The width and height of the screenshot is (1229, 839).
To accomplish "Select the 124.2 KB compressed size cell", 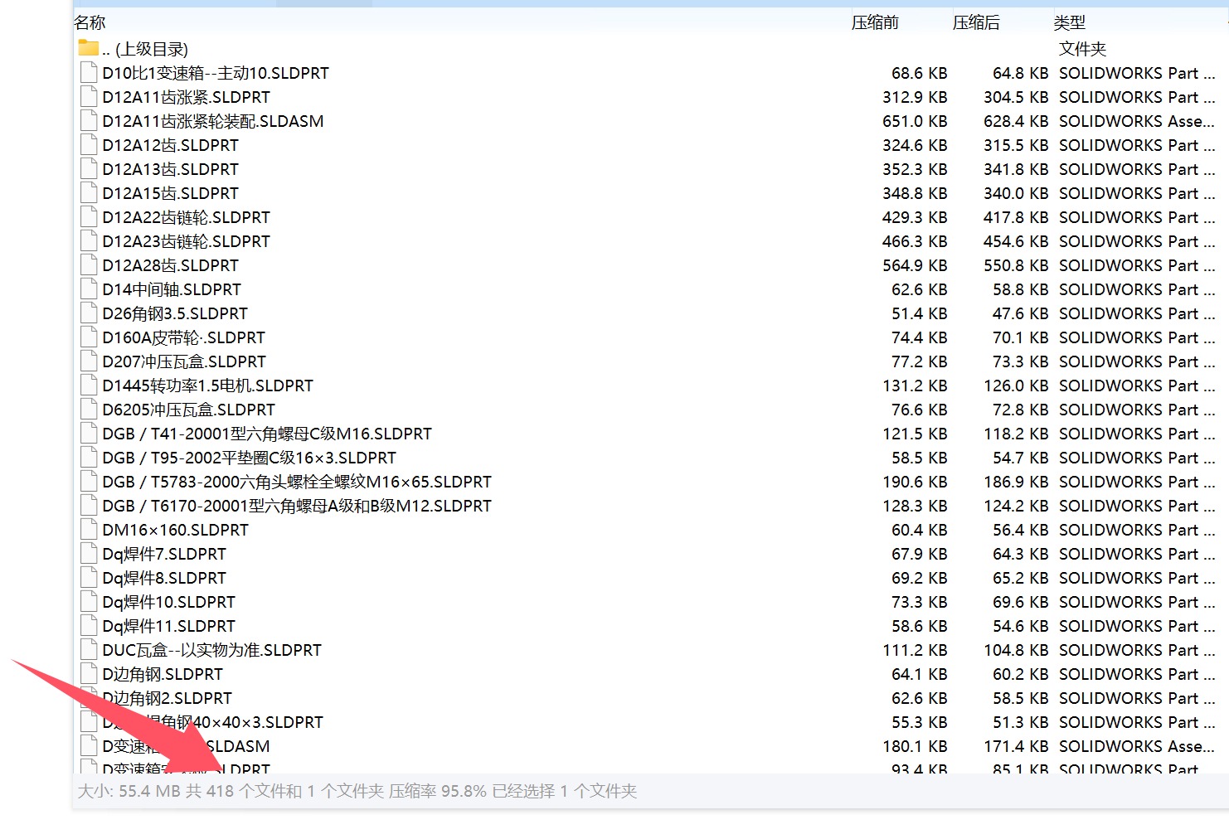I will point(1016,506).
